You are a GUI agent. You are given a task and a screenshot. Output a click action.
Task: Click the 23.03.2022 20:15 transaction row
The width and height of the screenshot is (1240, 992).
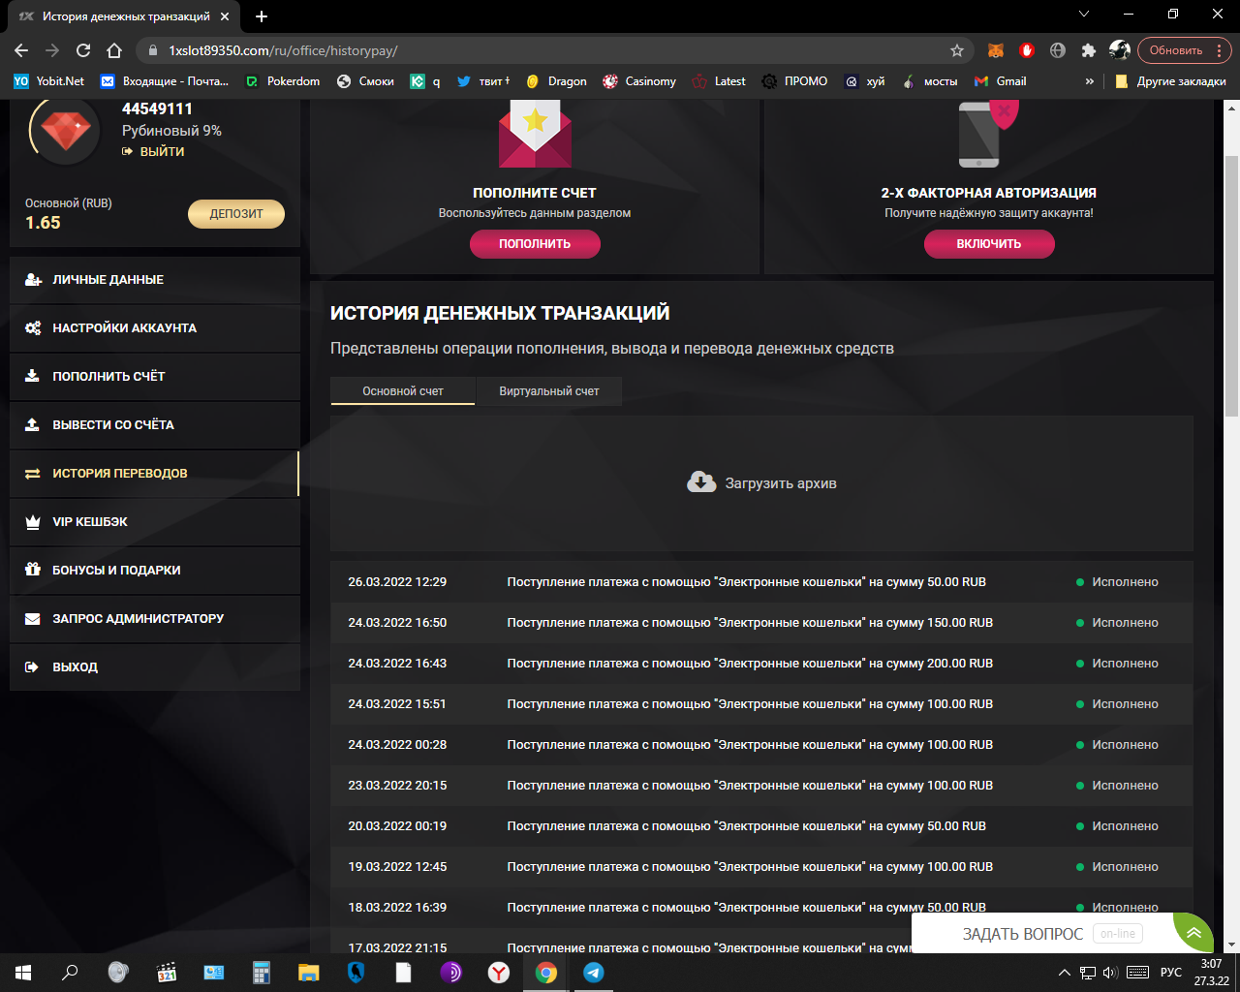click(x=761, y=786)
